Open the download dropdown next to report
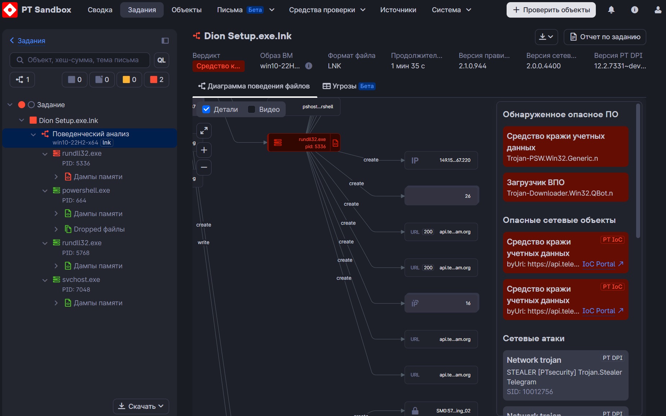 [x=546, y=37]
